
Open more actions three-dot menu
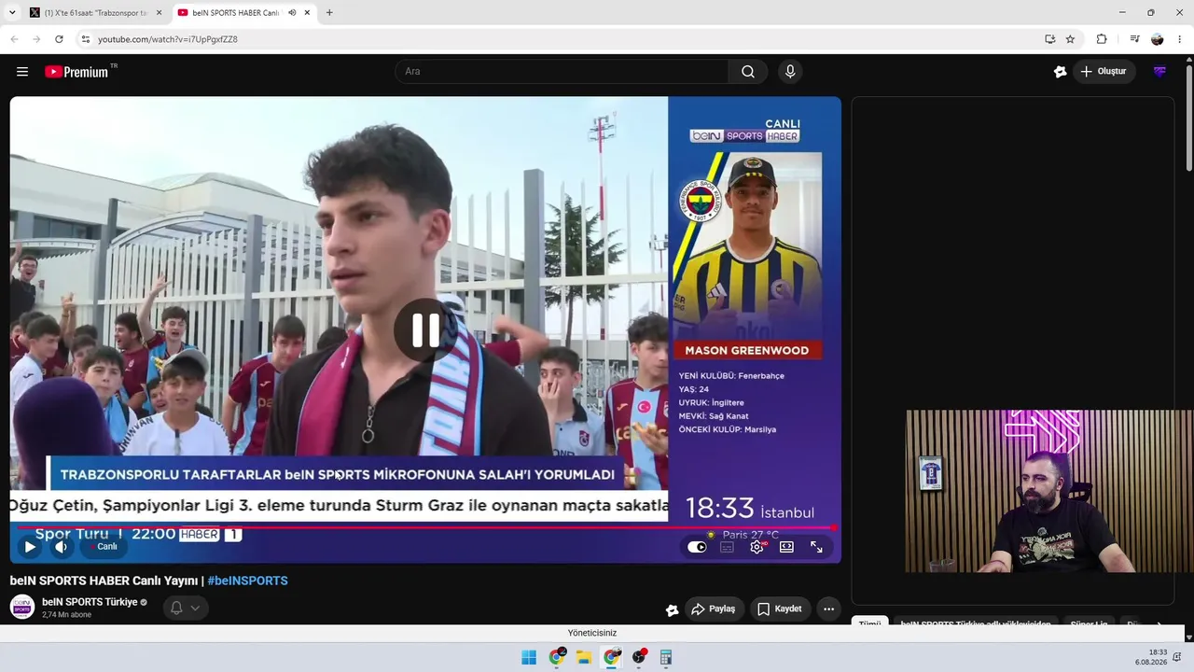(x=828, y=609)
